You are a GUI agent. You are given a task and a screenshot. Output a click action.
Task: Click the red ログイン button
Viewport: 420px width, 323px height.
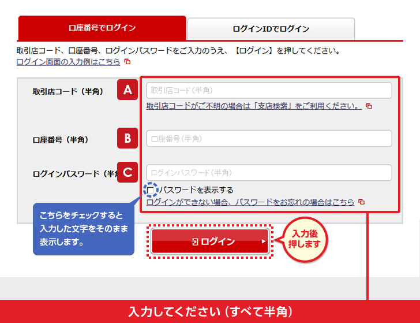click(210, 241)
